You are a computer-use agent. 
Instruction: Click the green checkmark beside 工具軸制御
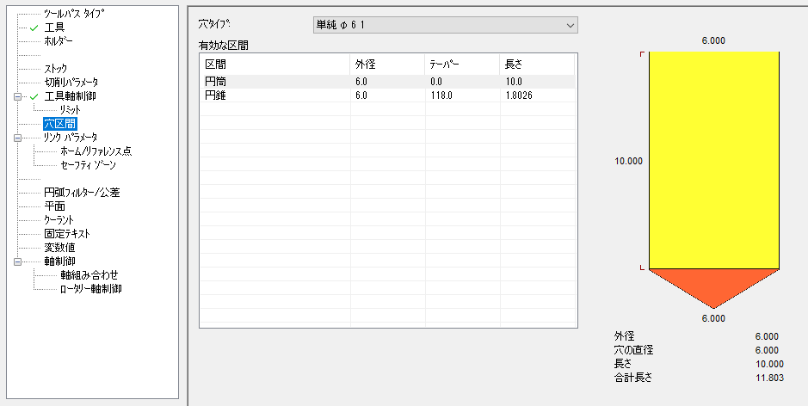tap(34, 96)
